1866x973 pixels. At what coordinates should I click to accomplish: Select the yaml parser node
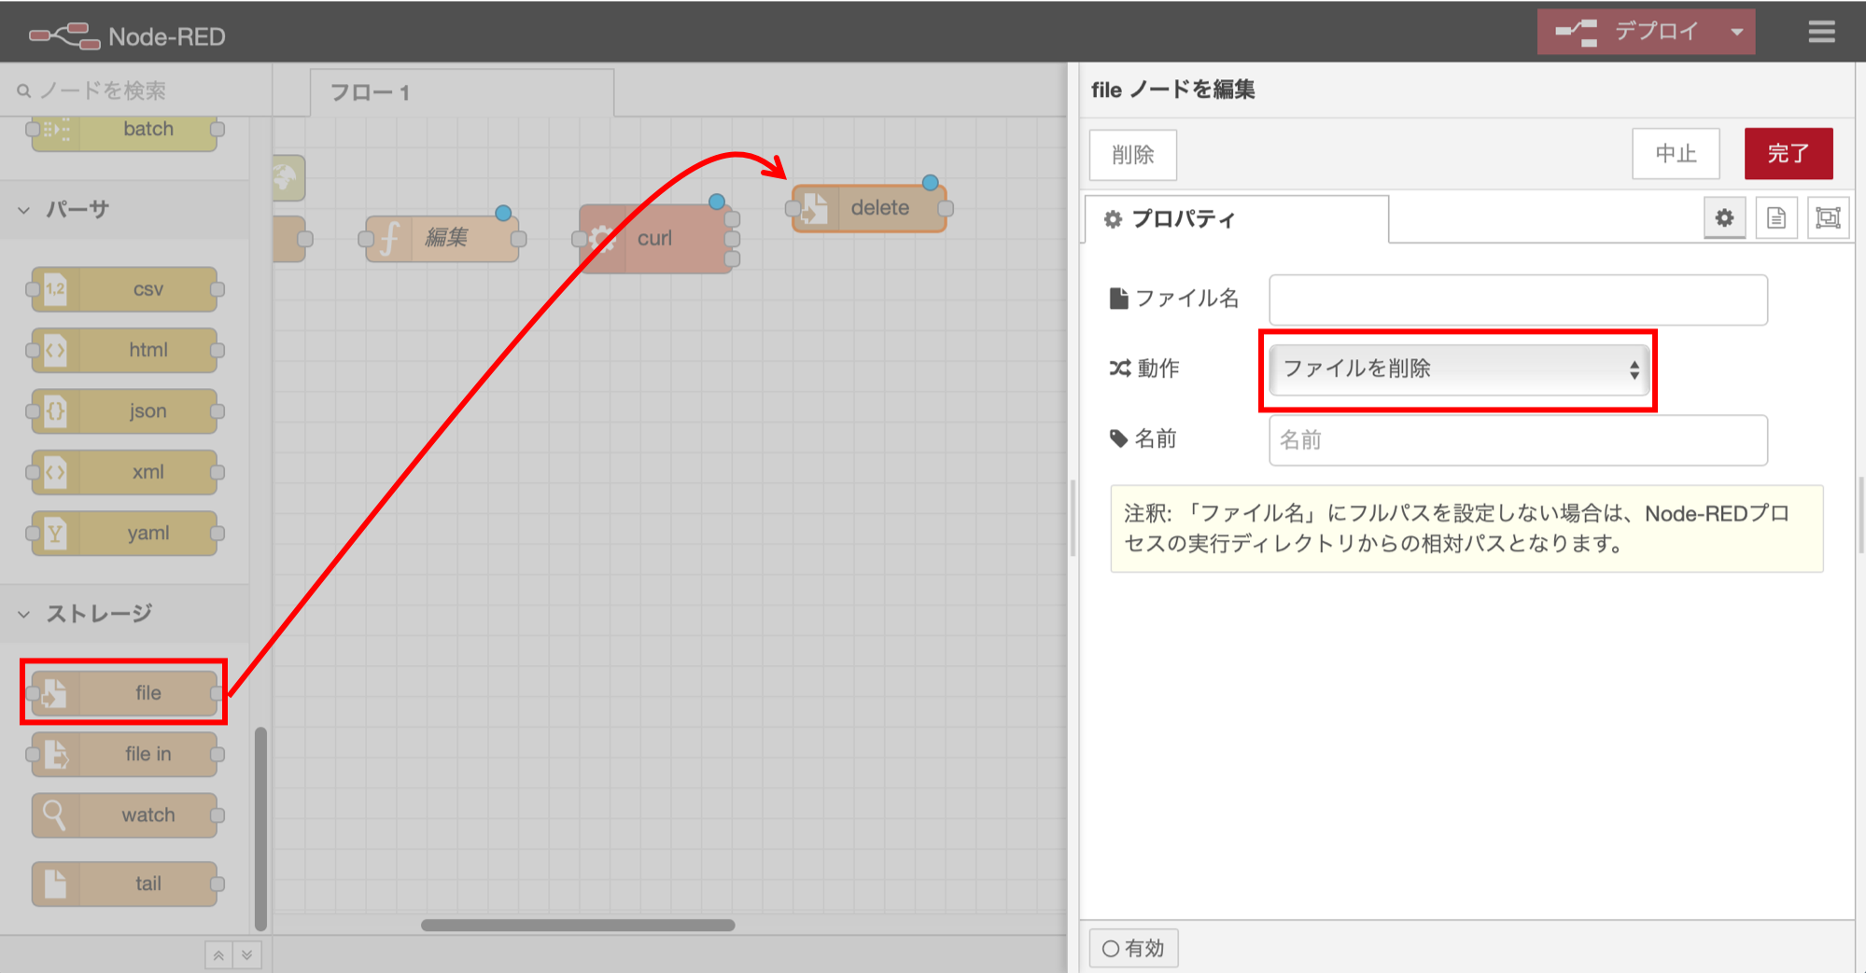124,533
